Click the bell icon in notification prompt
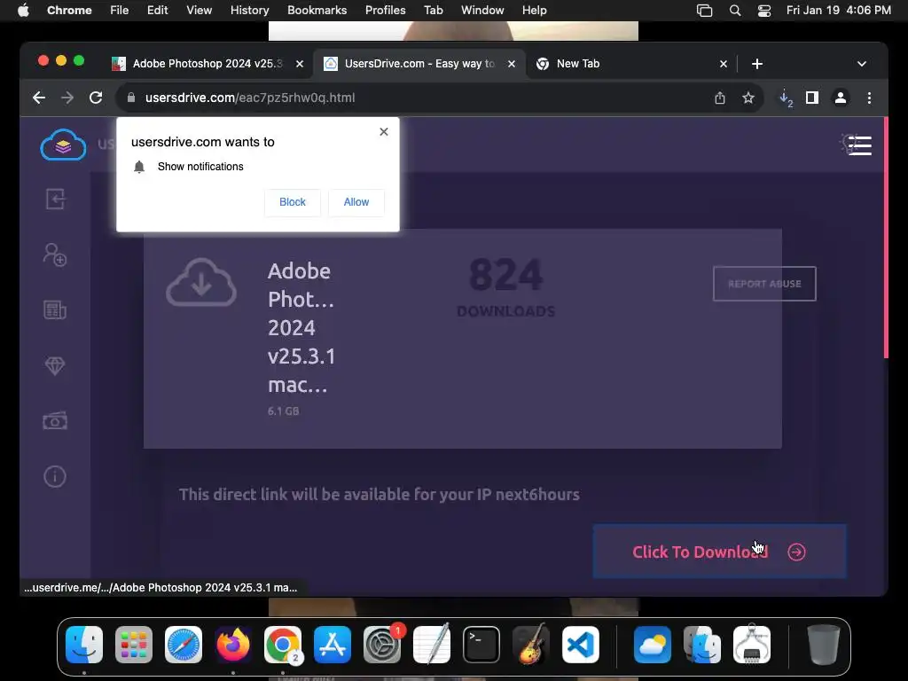 pos(139,167)
